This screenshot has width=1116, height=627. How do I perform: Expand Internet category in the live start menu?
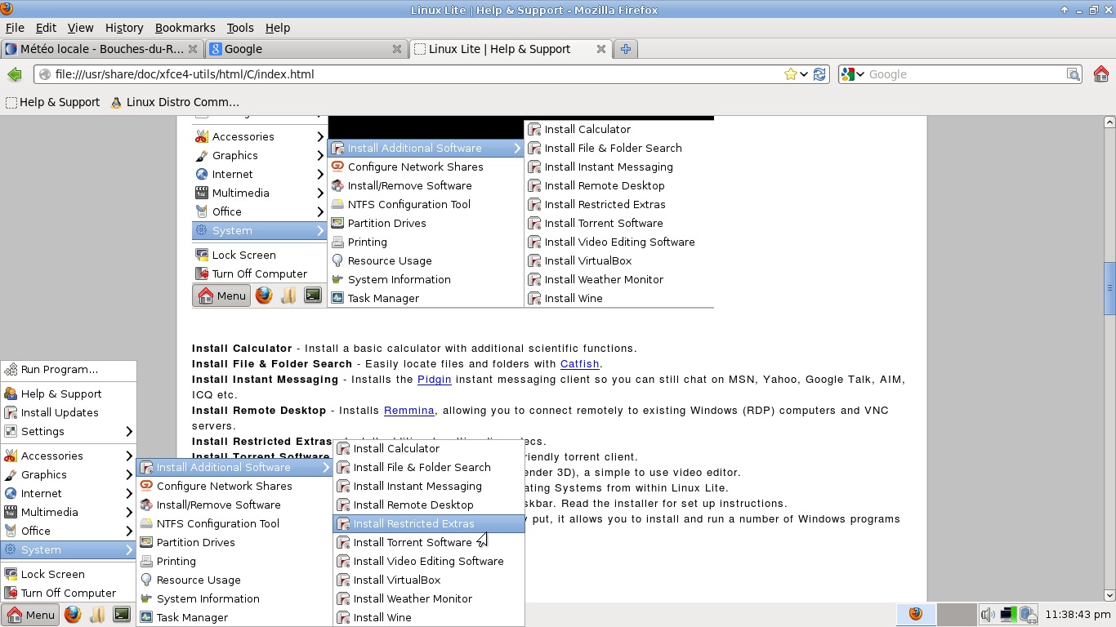(69, 493)
